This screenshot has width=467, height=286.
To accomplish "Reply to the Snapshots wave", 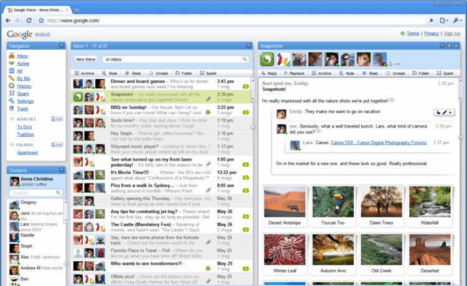I will pos(269,73).
